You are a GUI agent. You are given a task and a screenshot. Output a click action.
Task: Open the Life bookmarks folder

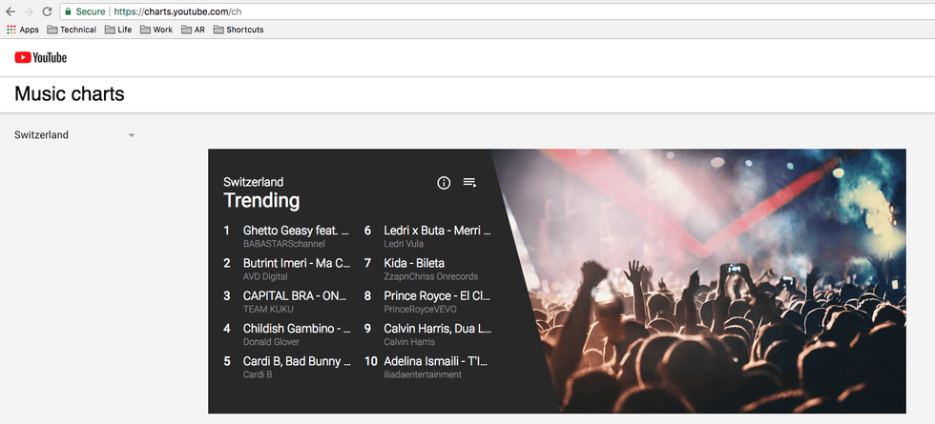click(118, 30)
